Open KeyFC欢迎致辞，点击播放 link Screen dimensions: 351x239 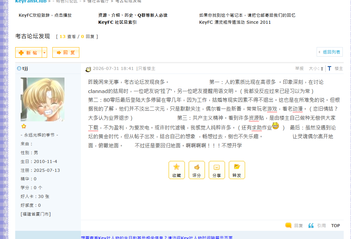tap(45, 15)
